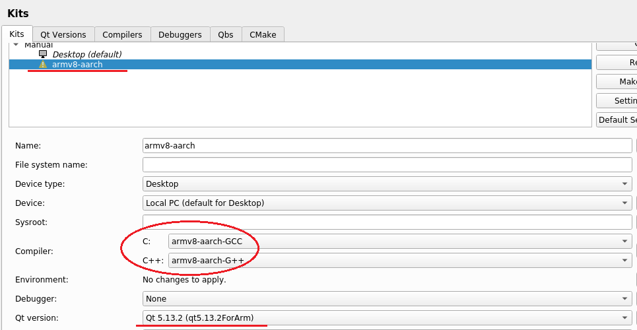Select the armv8-aarch kit row

tap(300, 64)
